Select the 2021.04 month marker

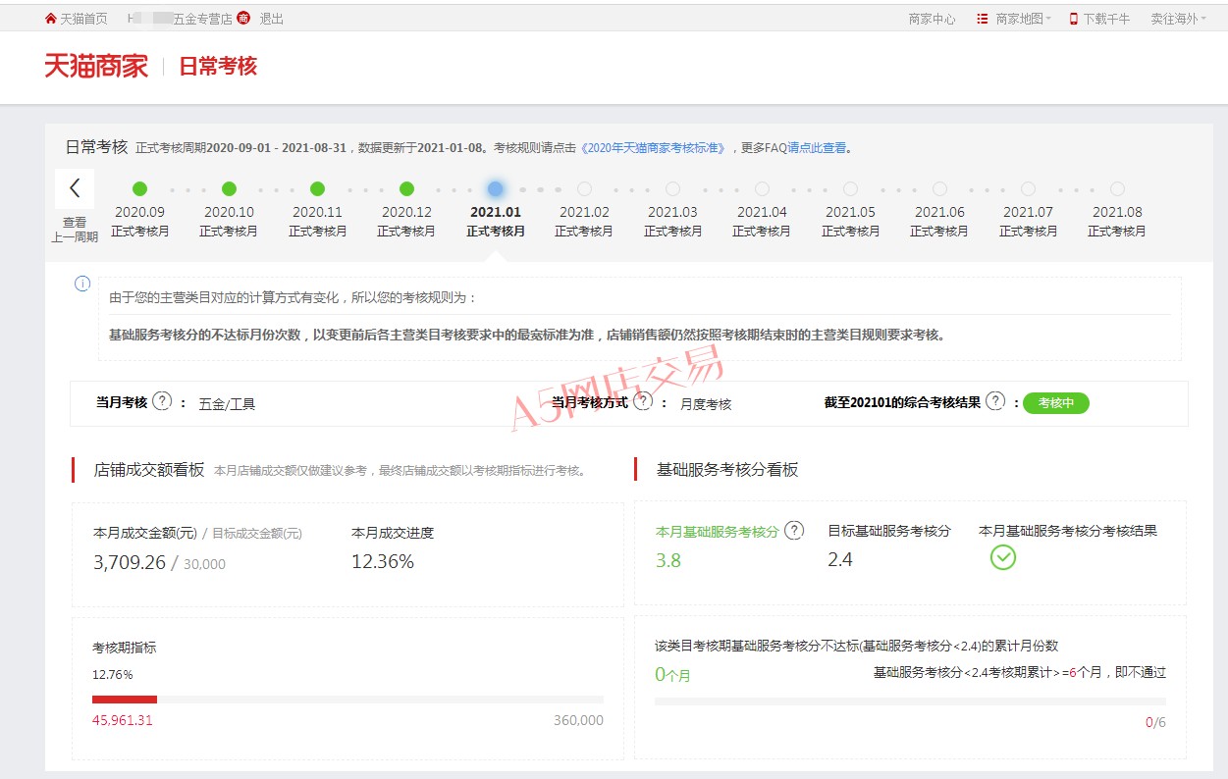click(x=762, y=188)
